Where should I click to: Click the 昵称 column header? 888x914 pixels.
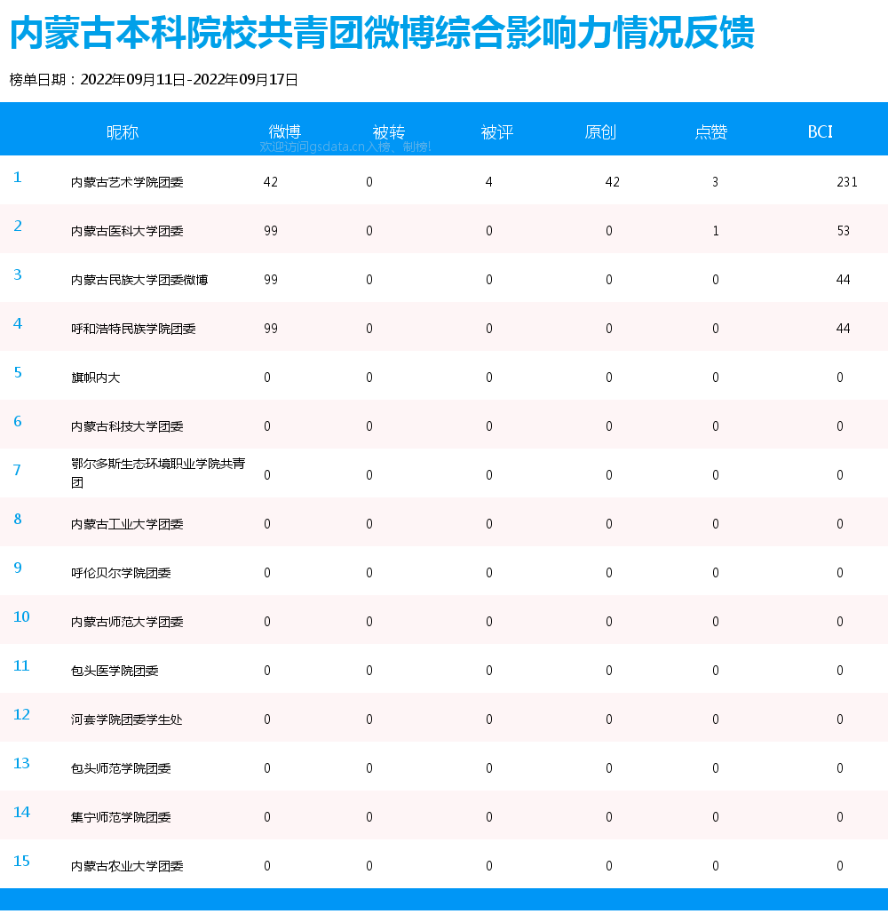pos(123,132)
